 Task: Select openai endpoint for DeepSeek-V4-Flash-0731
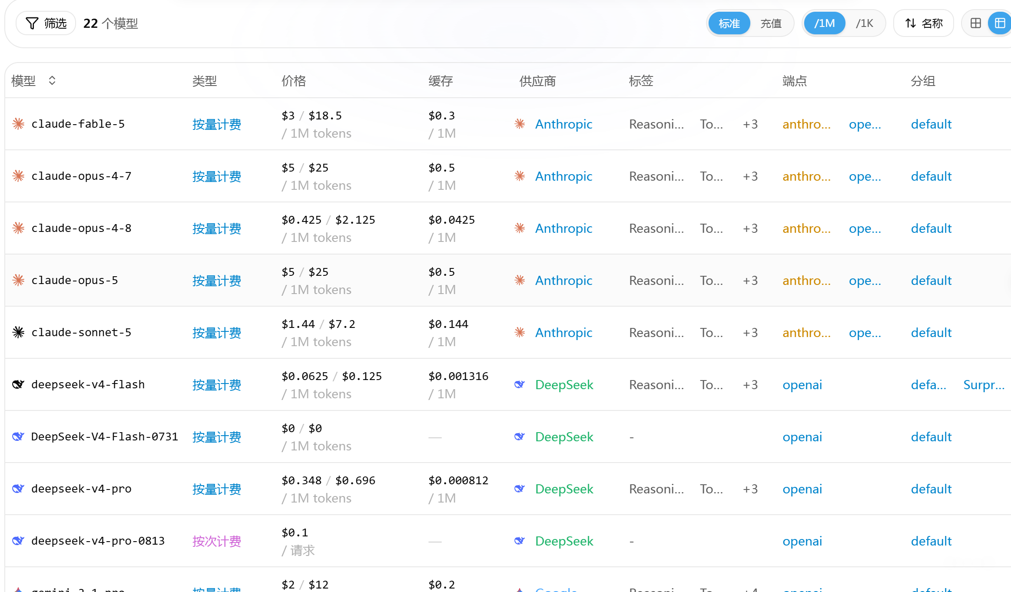(x=802, y=437)
